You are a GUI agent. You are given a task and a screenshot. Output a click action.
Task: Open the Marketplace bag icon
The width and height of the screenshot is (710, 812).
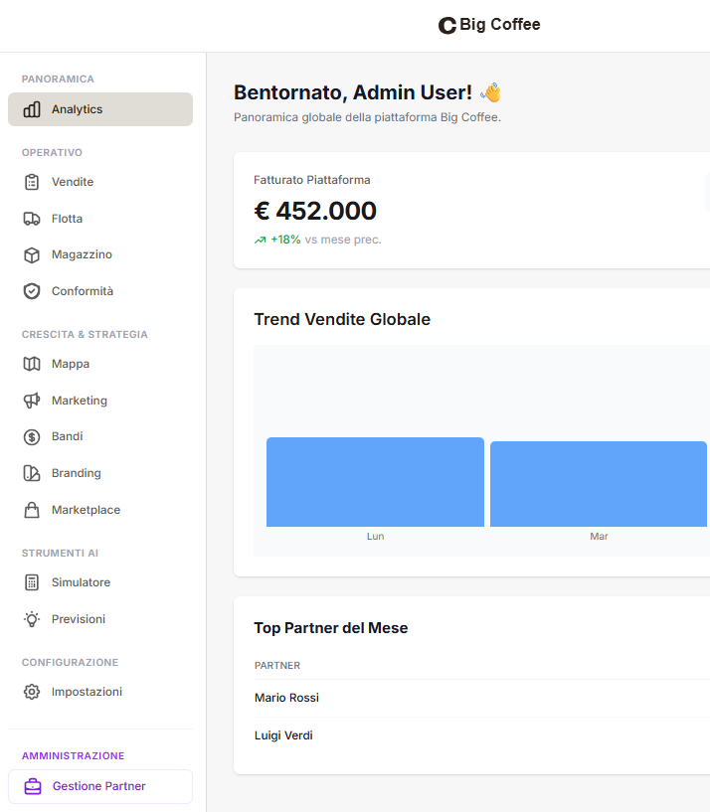[30, 510]
